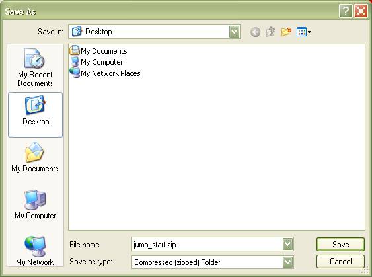The width and height of the screenshot is (372, 277).
Task: Click the jump_start.zip file name field
Action: point(207,244)
